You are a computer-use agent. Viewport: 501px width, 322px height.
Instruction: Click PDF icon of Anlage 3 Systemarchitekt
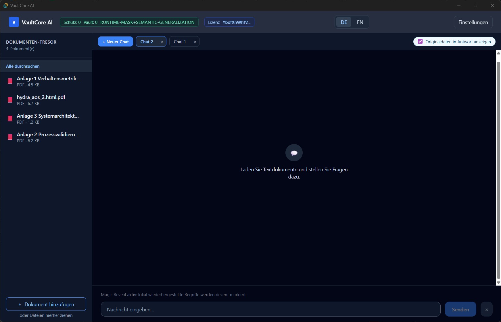(10, 119)
